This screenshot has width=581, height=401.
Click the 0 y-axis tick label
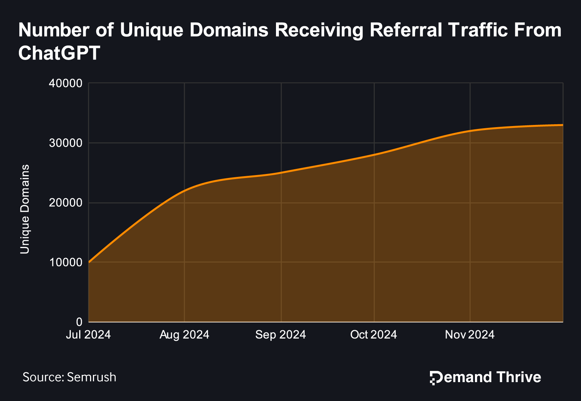(79, 322)
